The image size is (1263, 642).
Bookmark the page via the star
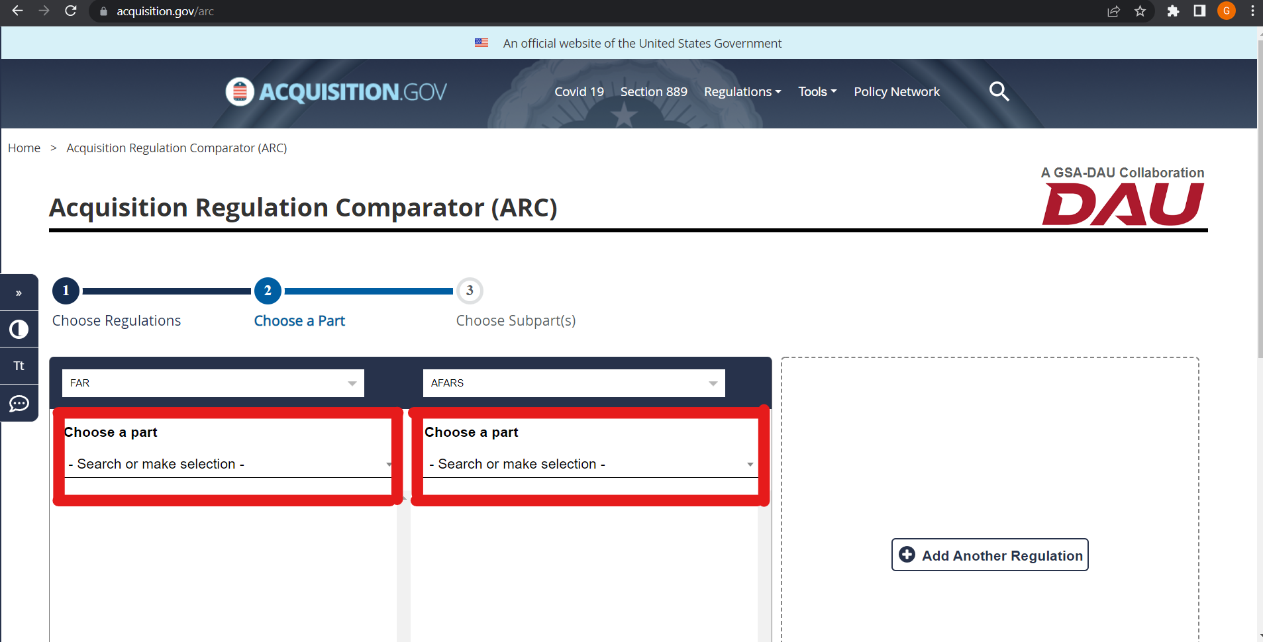pos(1140,11)
